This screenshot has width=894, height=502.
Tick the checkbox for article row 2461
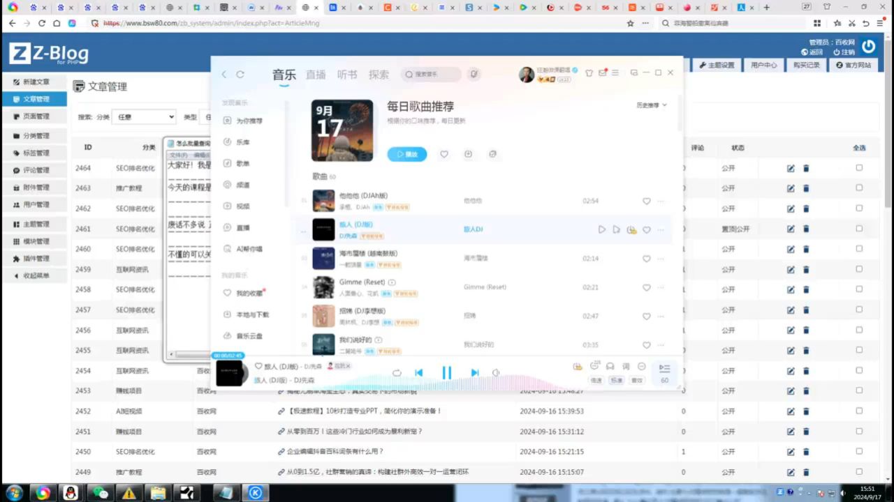pyautogui.click(x=859, y=228)
